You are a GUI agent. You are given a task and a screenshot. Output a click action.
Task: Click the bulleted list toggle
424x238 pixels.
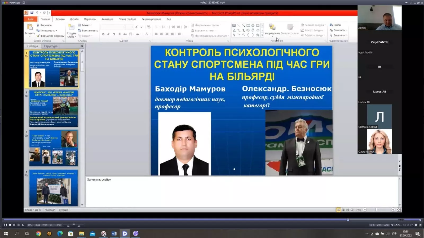pos(156,27)
